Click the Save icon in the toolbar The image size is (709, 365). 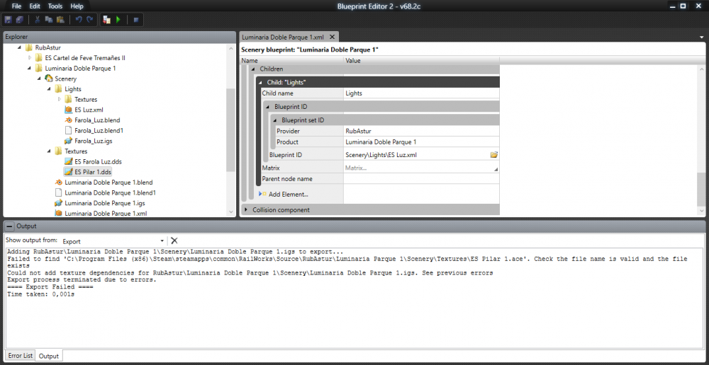point(9,19)
